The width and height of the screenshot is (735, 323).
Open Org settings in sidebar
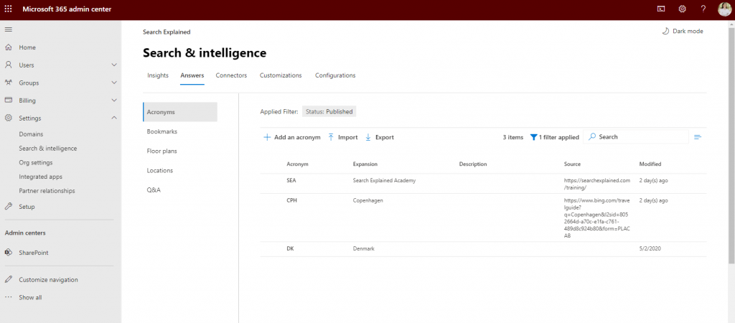point(36,163)
